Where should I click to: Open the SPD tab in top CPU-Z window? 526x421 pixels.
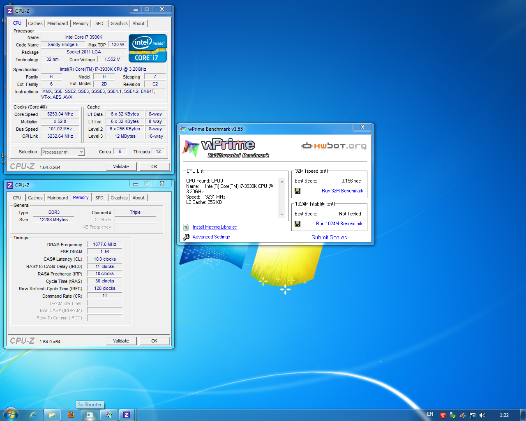pyautogui.click(x=99, y=23)
